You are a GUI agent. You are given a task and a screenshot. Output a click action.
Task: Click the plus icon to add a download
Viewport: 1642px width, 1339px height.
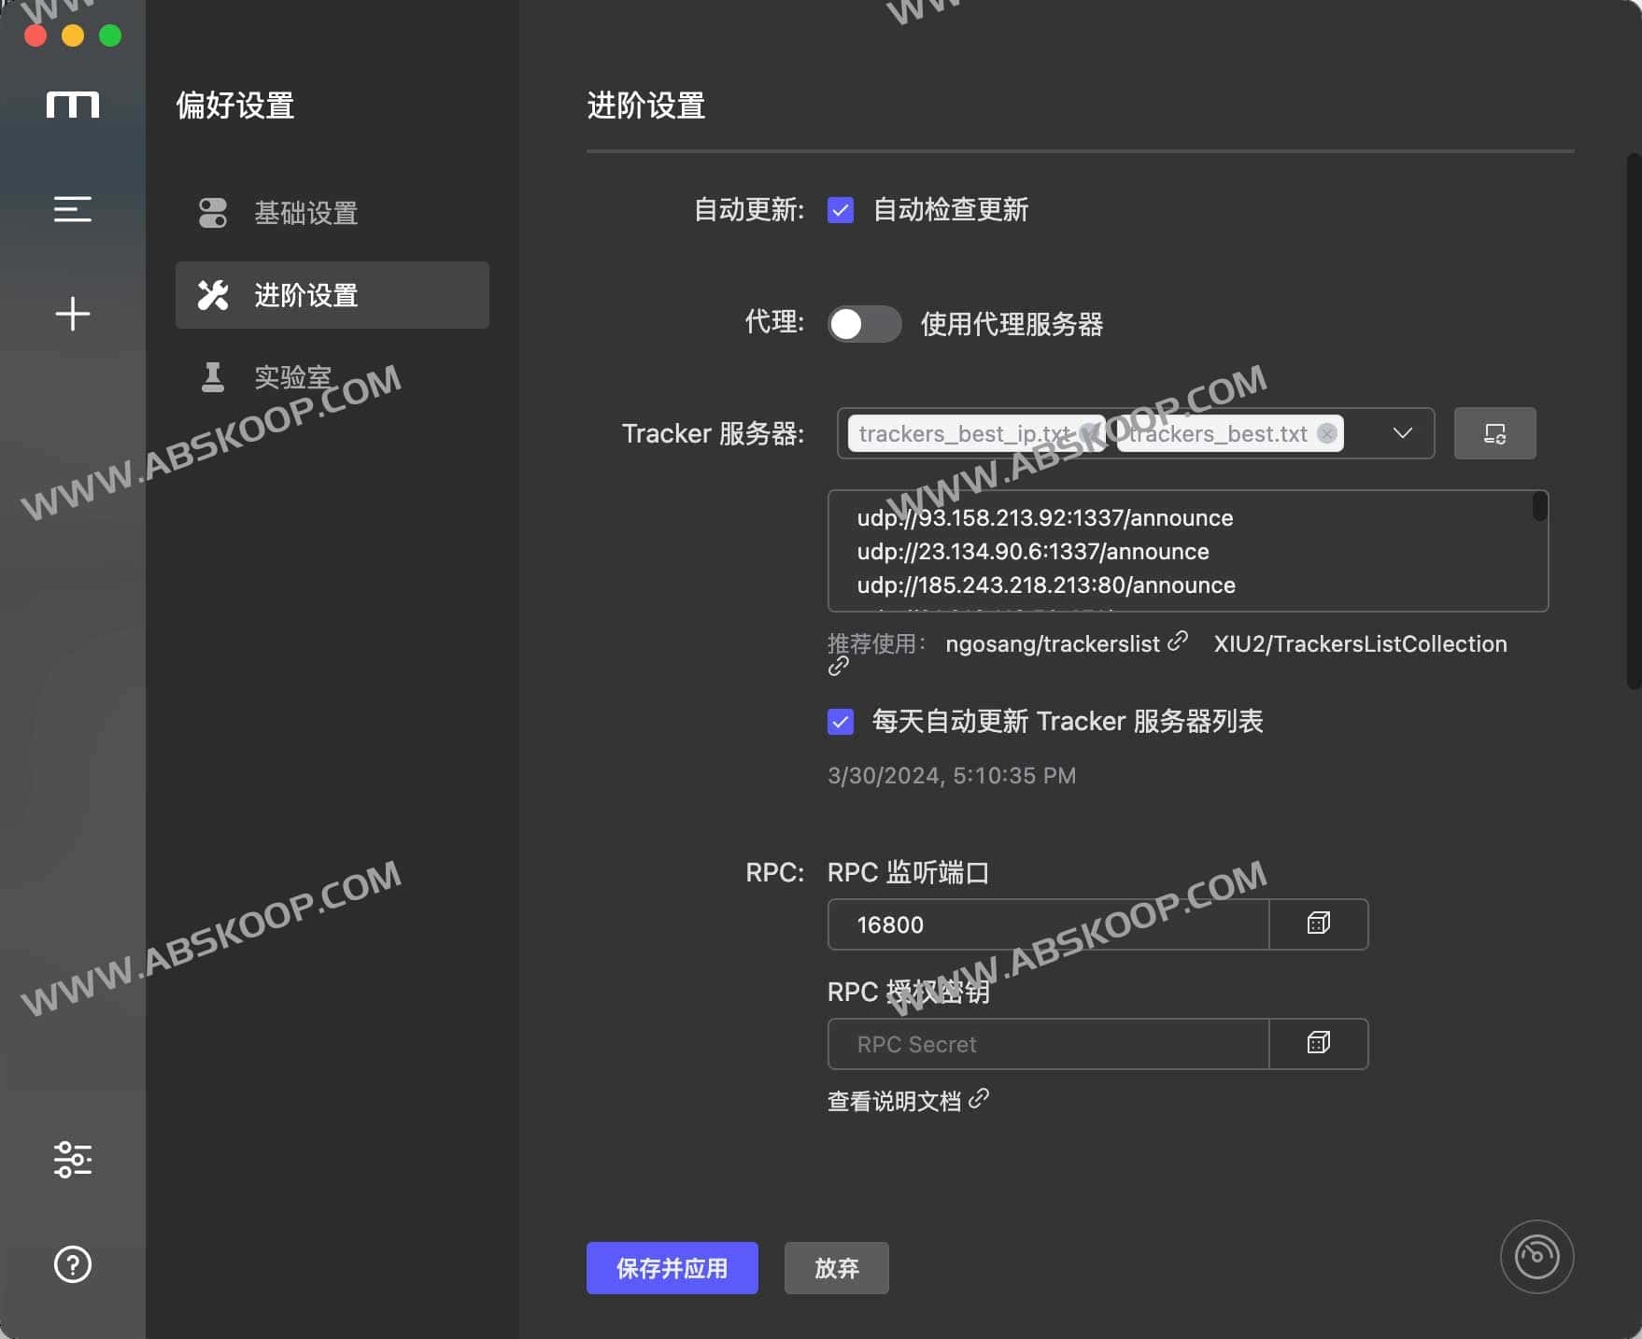click(x=72, y=314)
